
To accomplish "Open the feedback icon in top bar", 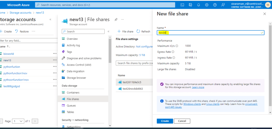I will click(x=223, y=5).
